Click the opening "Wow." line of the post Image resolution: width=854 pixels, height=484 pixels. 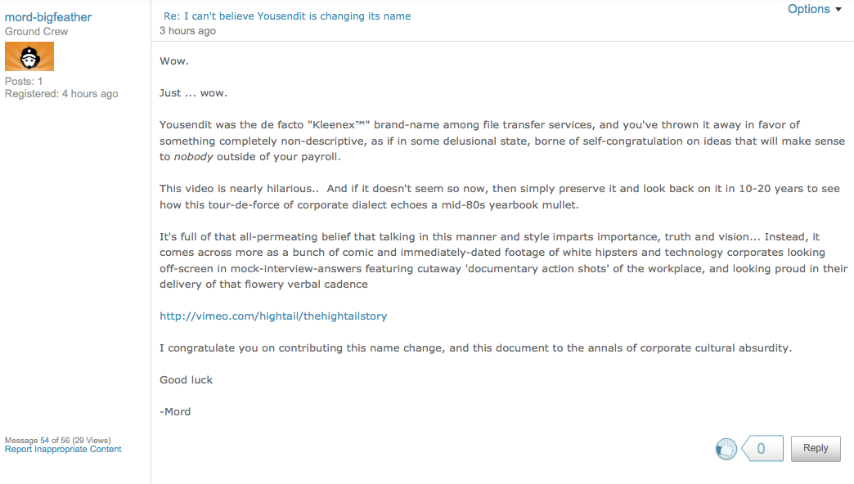(173, 61)
